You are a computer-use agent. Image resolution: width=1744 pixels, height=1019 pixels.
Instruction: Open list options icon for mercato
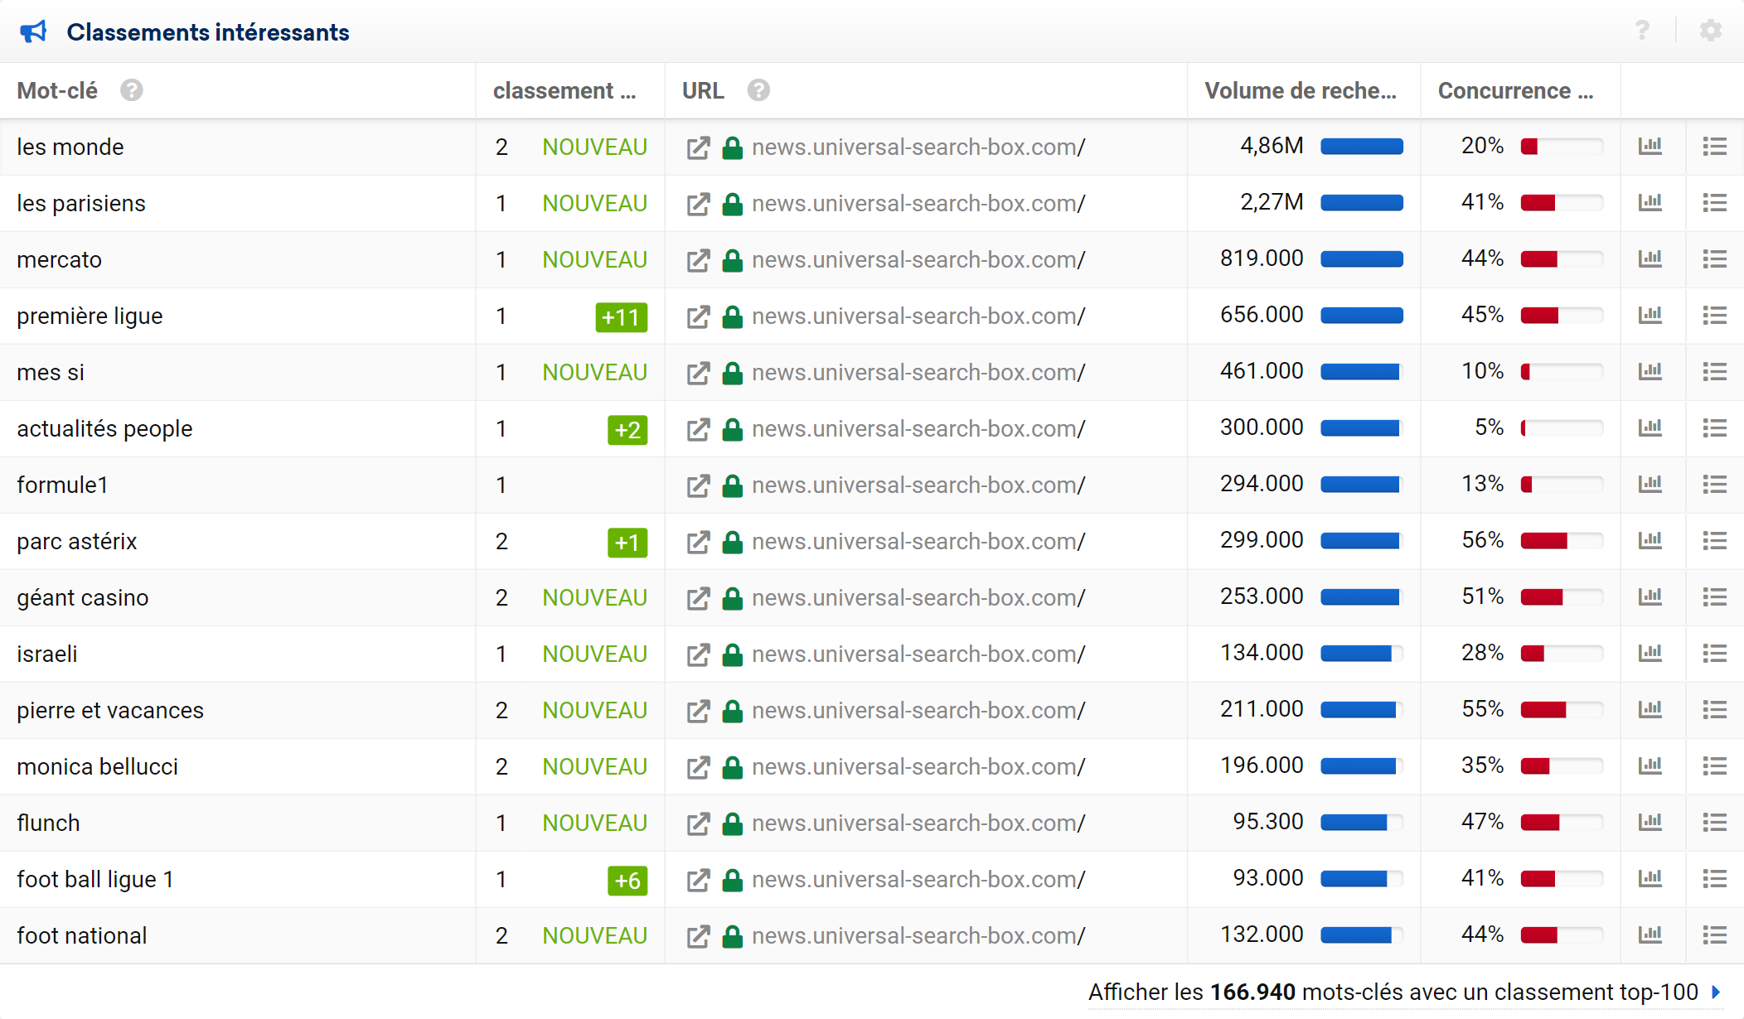(1715, 259)
